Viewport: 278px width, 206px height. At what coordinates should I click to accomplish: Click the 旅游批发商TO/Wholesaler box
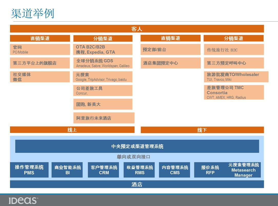236,77
